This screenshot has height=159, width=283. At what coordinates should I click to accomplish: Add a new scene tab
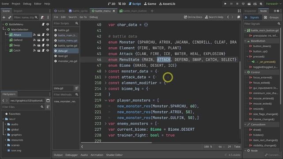(x=152, y=11)
